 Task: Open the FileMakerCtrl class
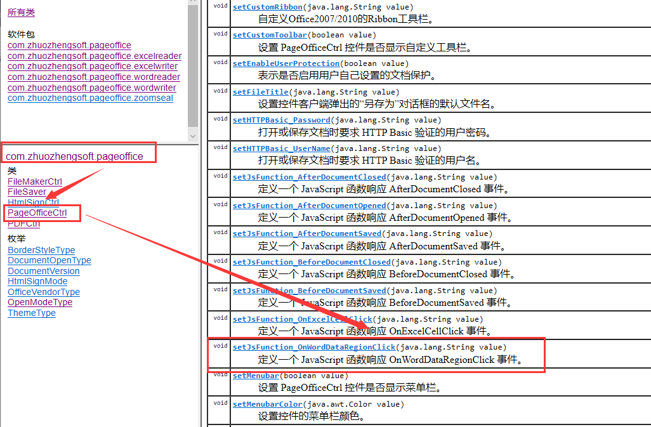35,181
